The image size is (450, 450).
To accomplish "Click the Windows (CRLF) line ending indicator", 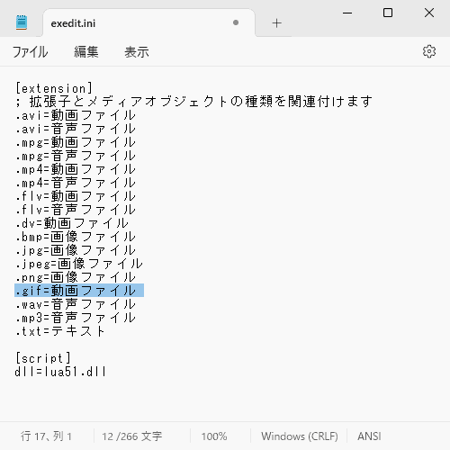I will coord(300,436).
